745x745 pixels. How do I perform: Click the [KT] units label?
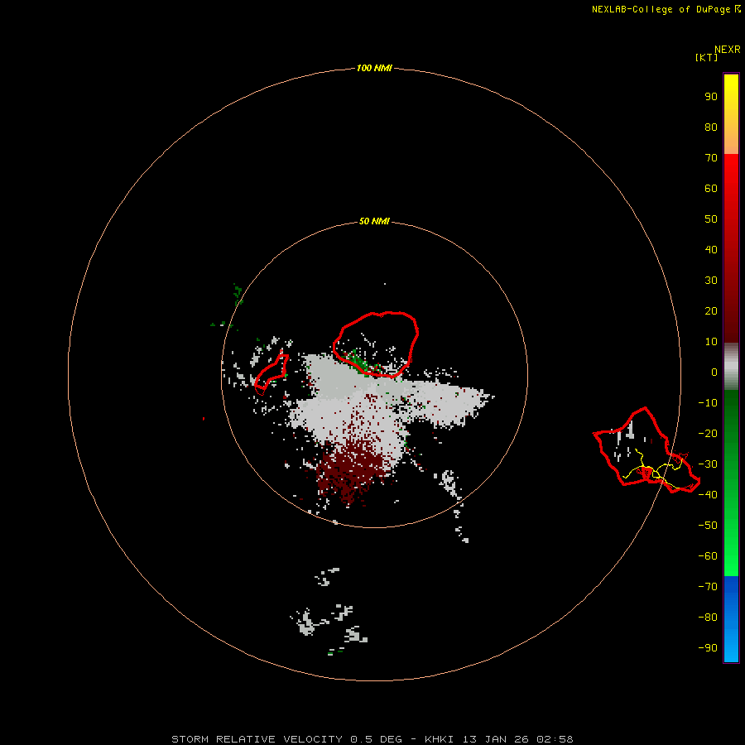point(706,57)
